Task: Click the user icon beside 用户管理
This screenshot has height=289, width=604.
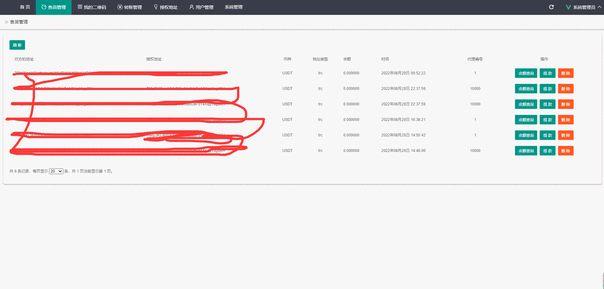Action: (x=192, y=7)
